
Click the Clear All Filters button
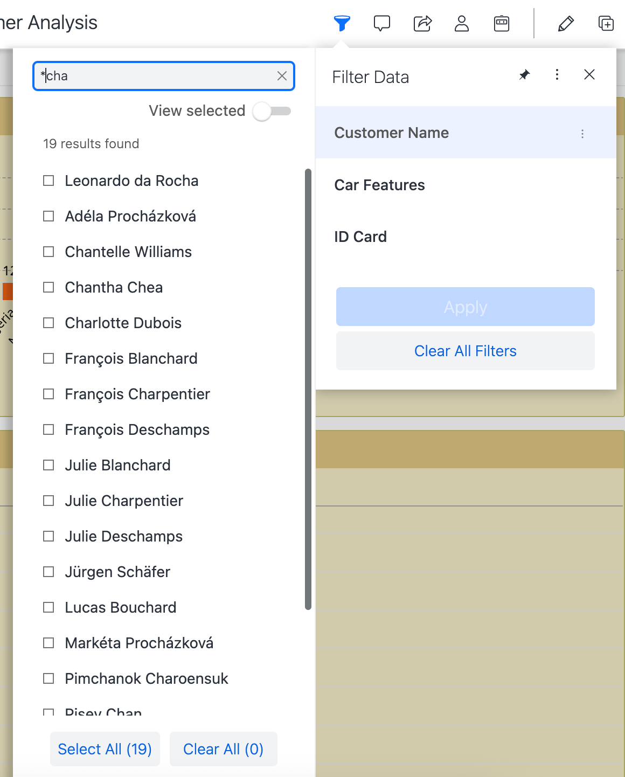(x=465, y=351)
